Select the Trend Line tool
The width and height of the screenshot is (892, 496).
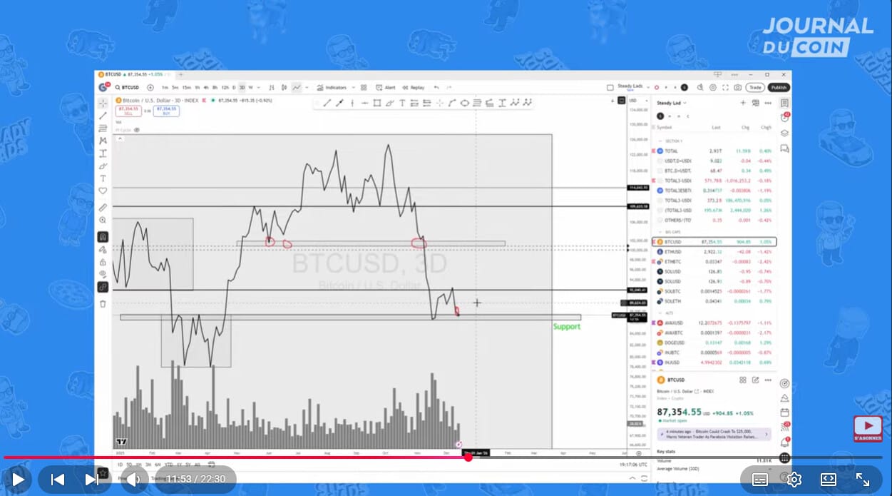327,103
